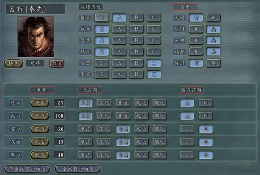Select 開眼 growth for 魅力
This screenshot has height=175, width=260.
pyautogui.click(x=160, y=155)
